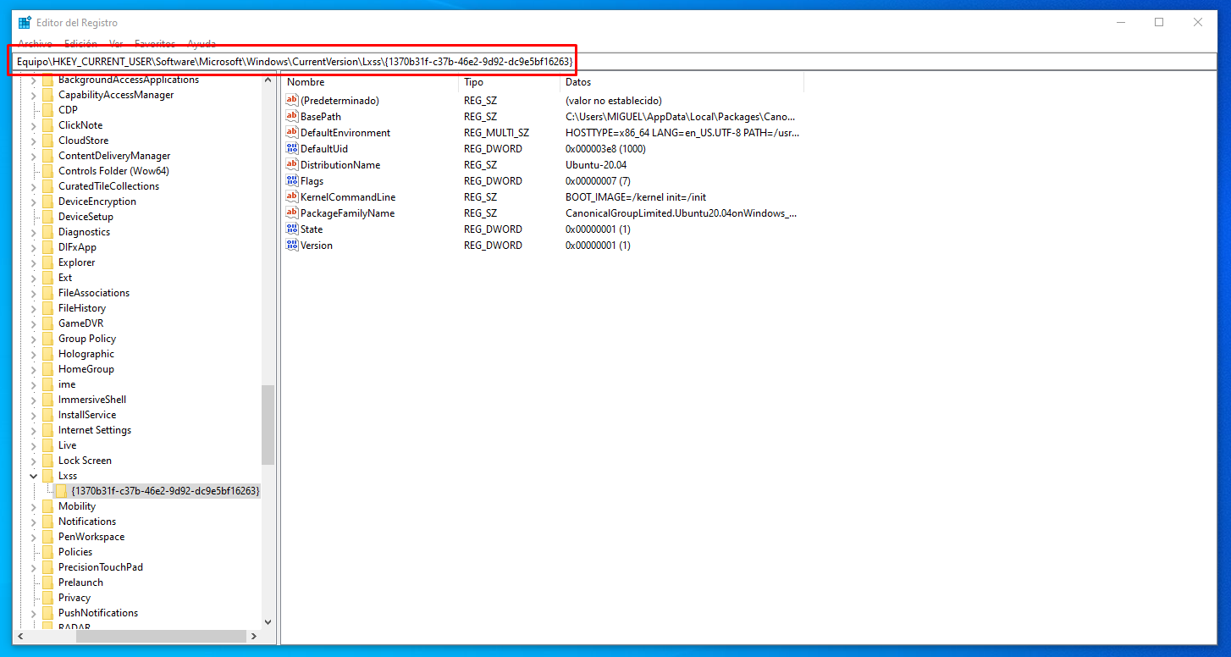
Task: Click the folder icon of the Holographic key
Action: click(47, 354)
